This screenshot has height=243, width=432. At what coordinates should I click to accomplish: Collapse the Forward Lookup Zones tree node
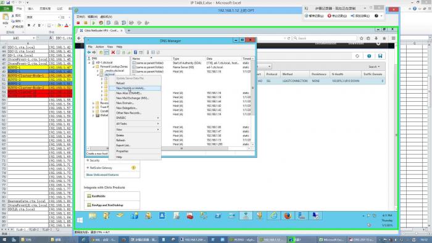tap(93, 67)
